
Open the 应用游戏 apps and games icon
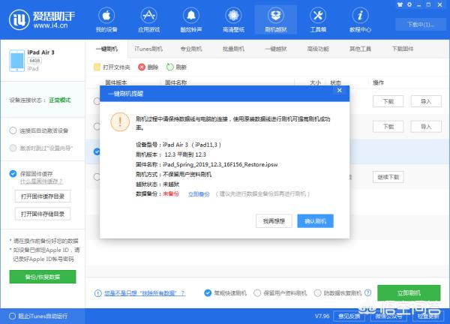click(148, 18)
